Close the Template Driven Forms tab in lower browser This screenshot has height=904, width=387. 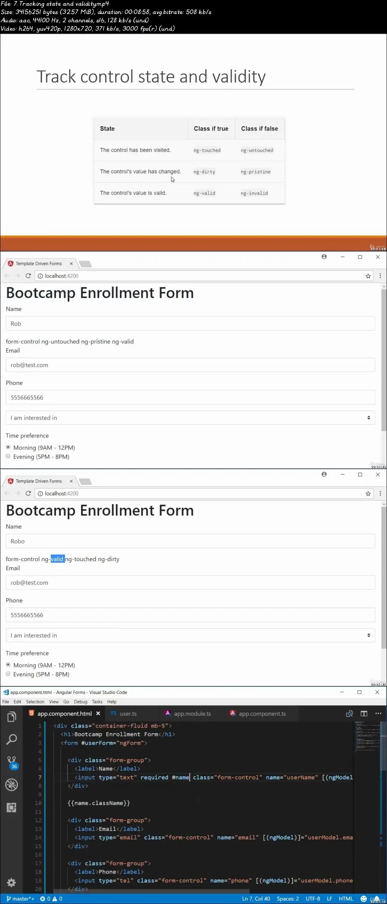pos(71,481)
